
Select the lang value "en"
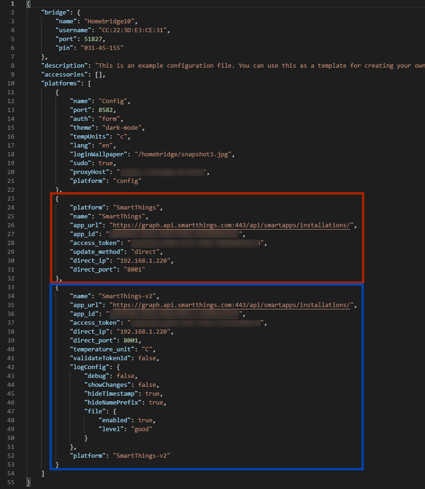(106, 145)
